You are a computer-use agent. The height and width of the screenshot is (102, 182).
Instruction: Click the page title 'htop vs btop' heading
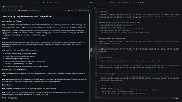coord(27,16)
